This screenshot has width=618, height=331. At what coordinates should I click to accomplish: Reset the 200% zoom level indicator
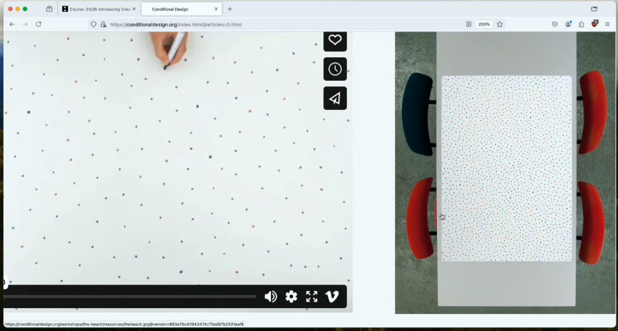coord(483,24)
